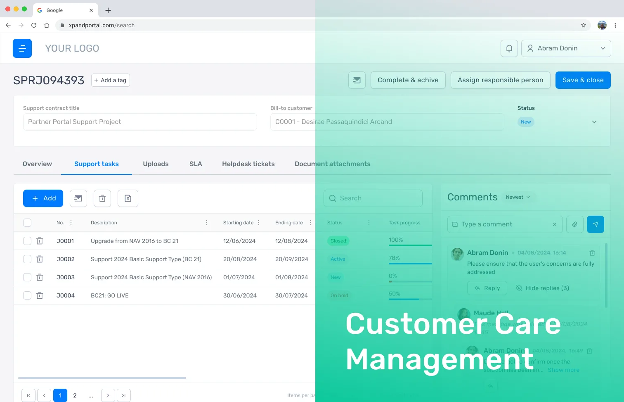This screenshot has height=402, width=624.
Task: Add a new support task
Action: (43, 198)
